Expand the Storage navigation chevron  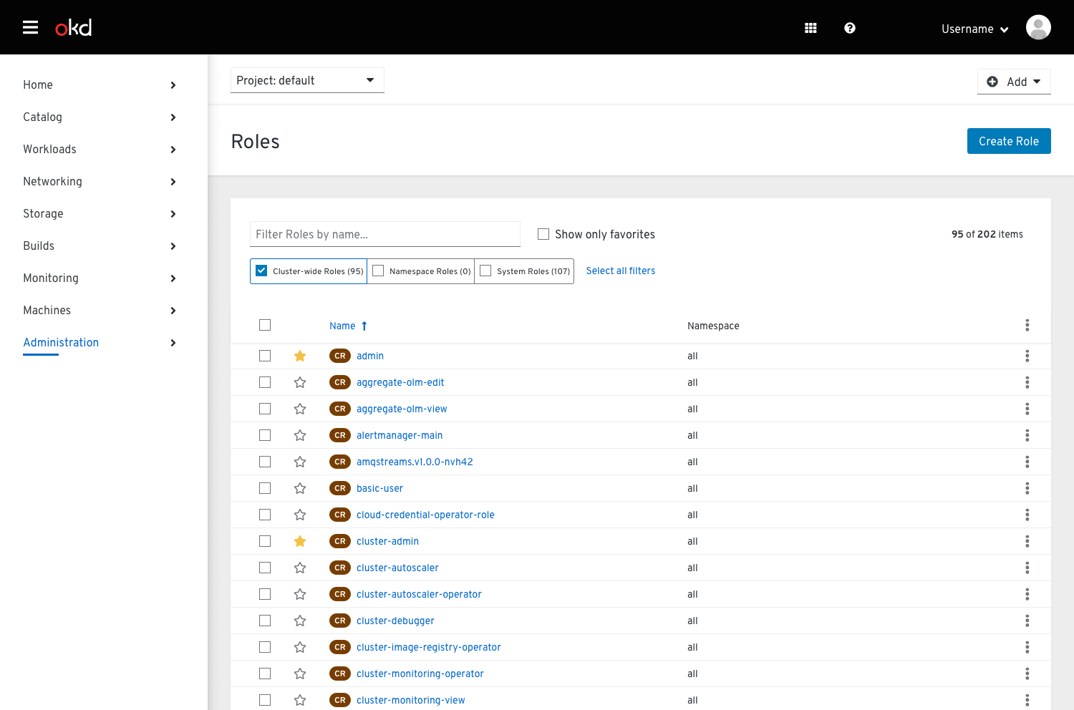tap(173, 214)
